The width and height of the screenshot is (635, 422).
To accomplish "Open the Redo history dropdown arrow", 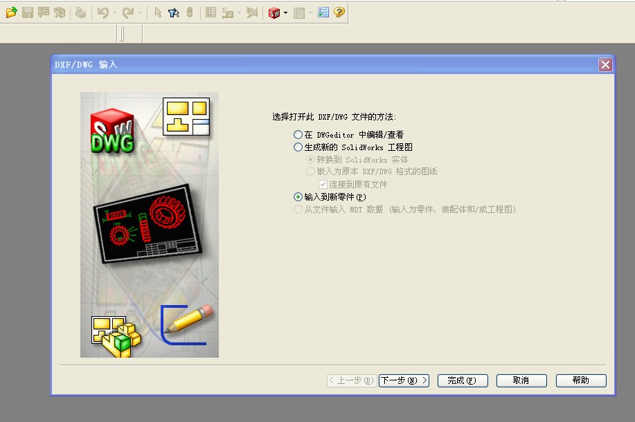I will click(140, 13).
